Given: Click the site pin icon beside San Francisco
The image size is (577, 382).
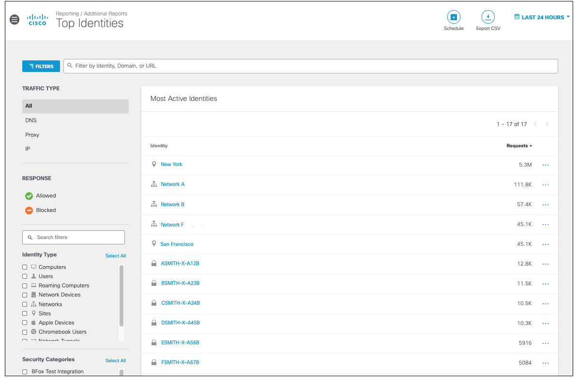Looking at the screenshot, I should point(154,244).
